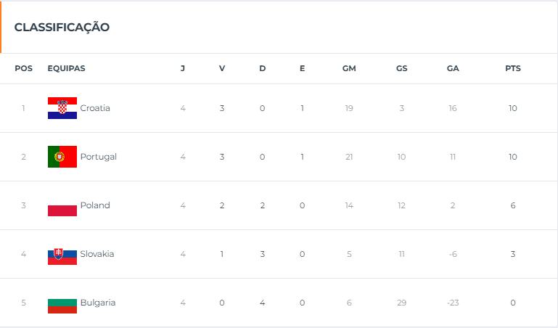Image resolution: width=558 pixels, height=328 pixels.
Task: Select the Slovakia team name
Action: (x=97, y=254)
